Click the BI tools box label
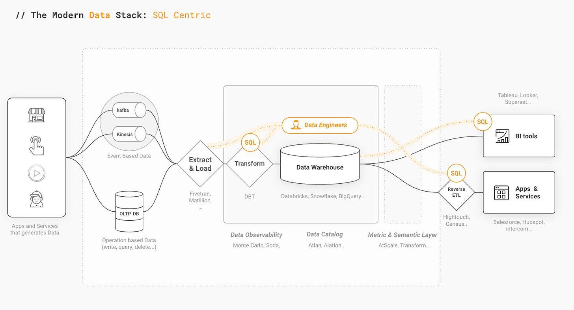 pyautogui.click(x=526, y=136)
